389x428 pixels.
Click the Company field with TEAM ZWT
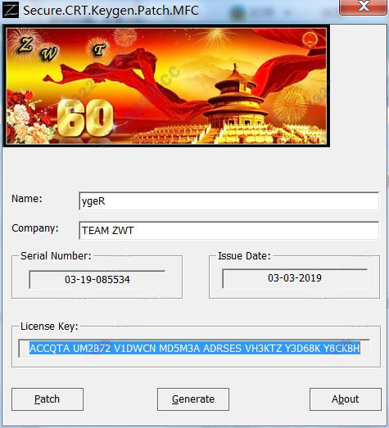coord(229,231)
